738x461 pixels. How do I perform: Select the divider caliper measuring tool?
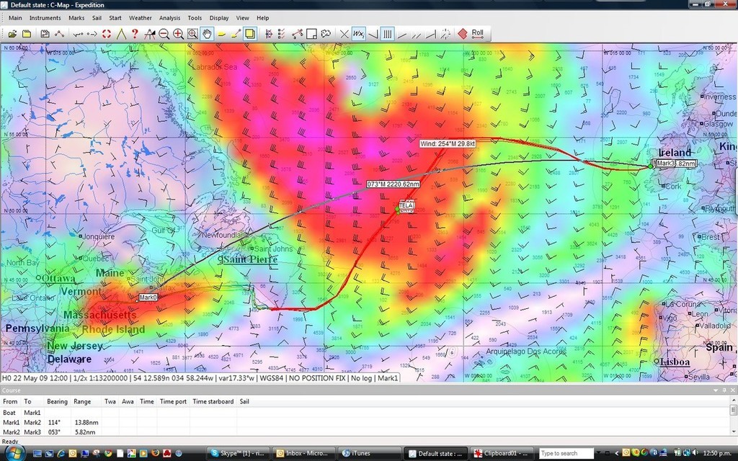click(121, 34)
